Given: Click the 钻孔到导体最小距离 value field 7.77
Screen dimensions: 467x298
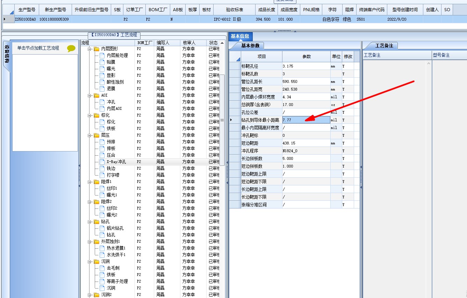Looking at the screenshot, I should coord(306,120).
